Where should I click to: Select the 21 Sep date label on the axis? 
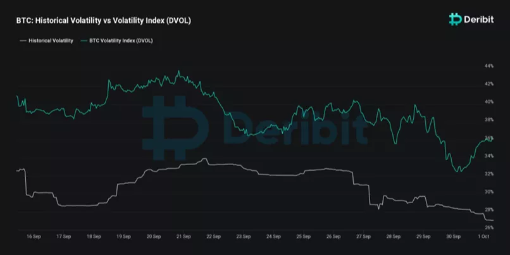[x=183, y=237]
